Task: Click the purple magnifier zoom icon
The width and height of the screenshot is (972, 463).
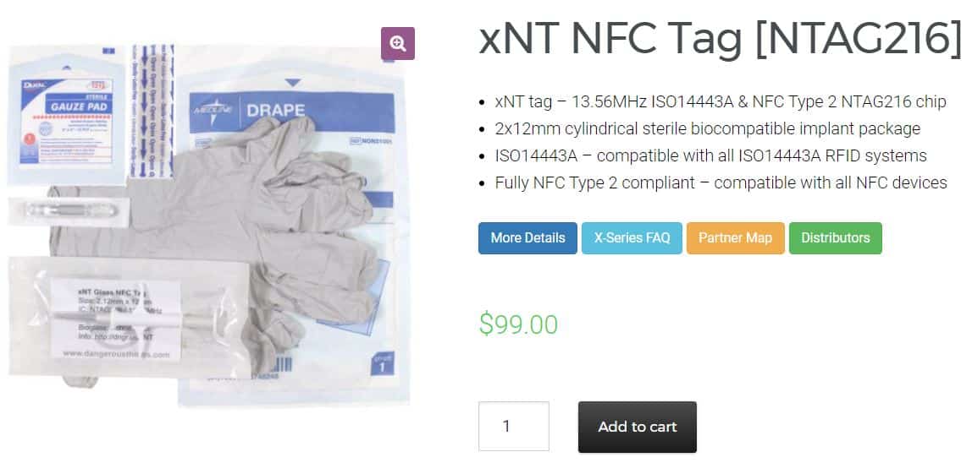Action: click(x=397, y=43)
